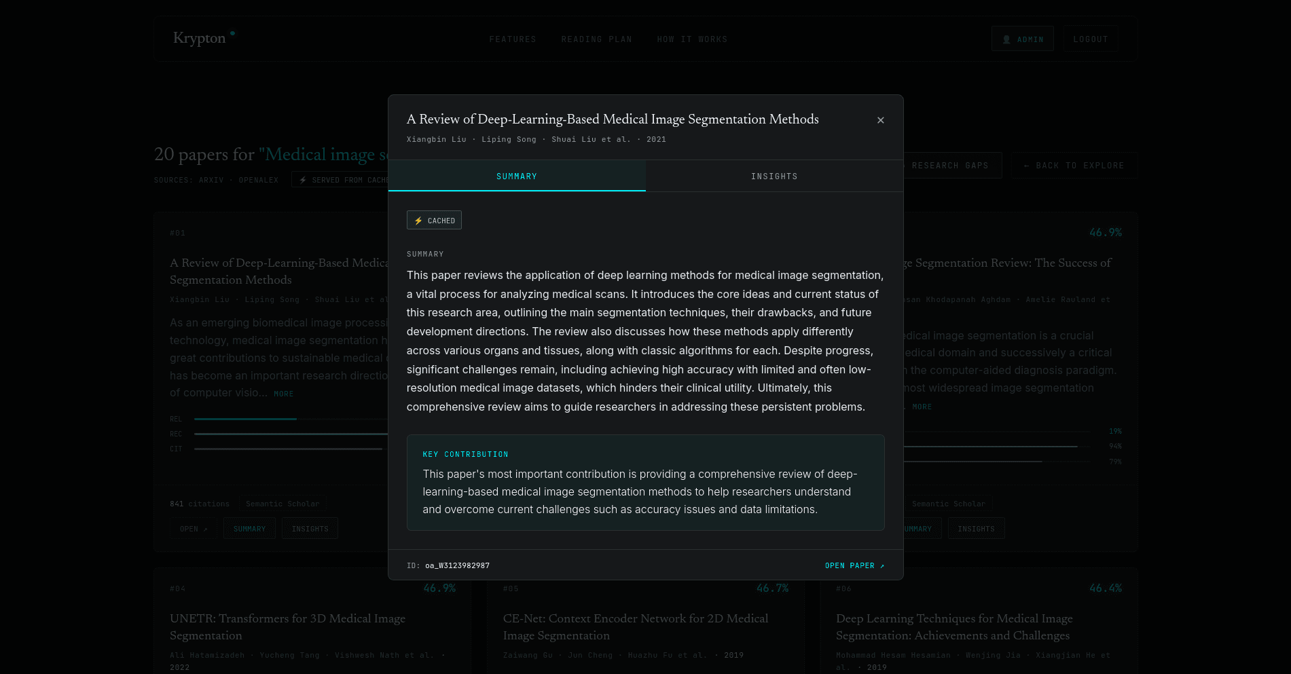Viewport: 1291px width, 674px height.
Task: Click Insights button on paper #01 card
Action: click(310, 529)
